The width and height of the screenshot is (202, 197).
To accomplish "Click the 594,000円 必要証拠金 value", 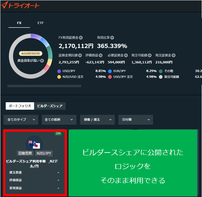I will click(116, 62).
